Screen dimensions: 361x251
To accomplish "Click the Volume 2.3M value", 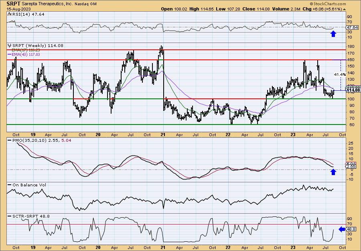I will (x=286, y=9).
